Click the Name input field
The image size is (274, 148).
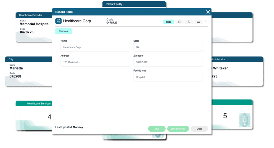tap(95, 47)
